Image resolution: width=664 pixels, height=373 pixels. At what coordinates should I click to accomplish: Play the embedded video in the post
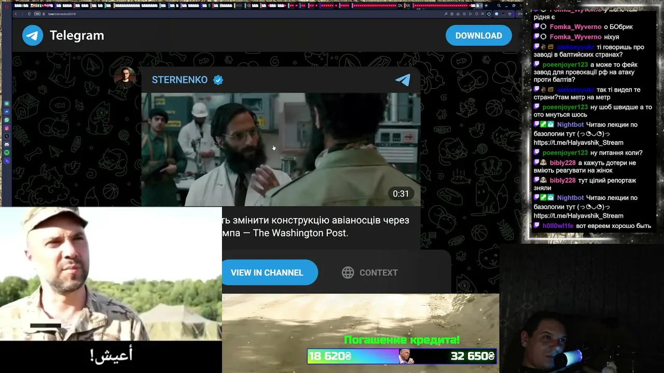281,149
